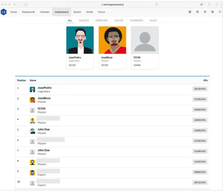This screenshot has width=223, height=192.
Task: Open the Quests menu item
Action: (x=77, y=12)
